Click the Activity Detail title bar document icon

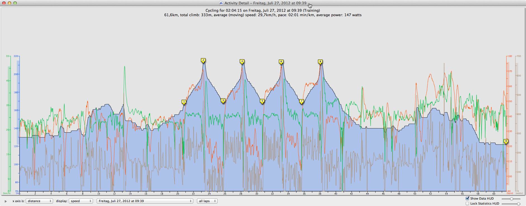(x=221, y=3)
